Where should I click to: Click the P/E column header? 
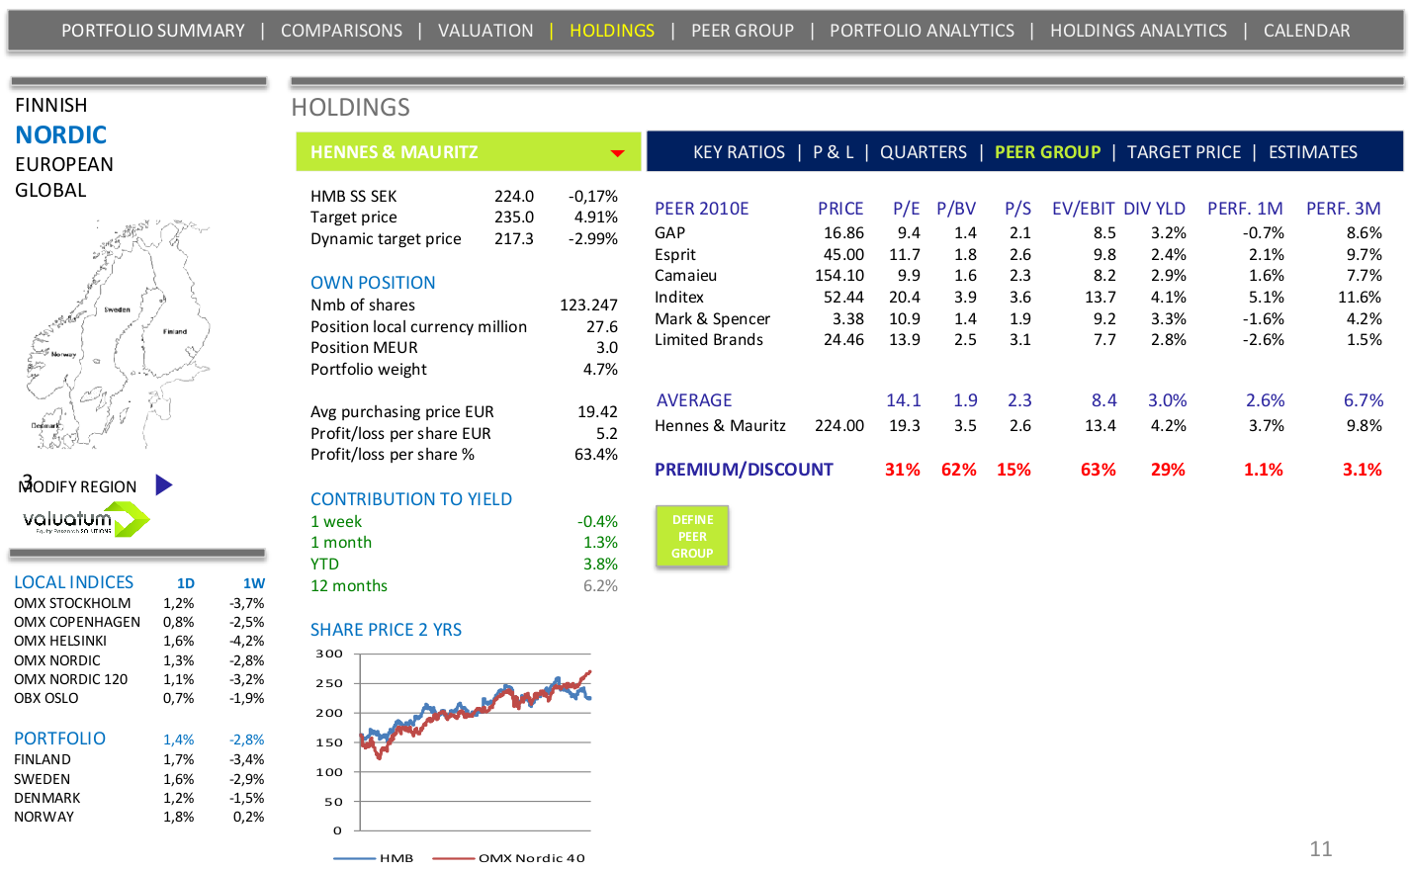click(907, 209)
